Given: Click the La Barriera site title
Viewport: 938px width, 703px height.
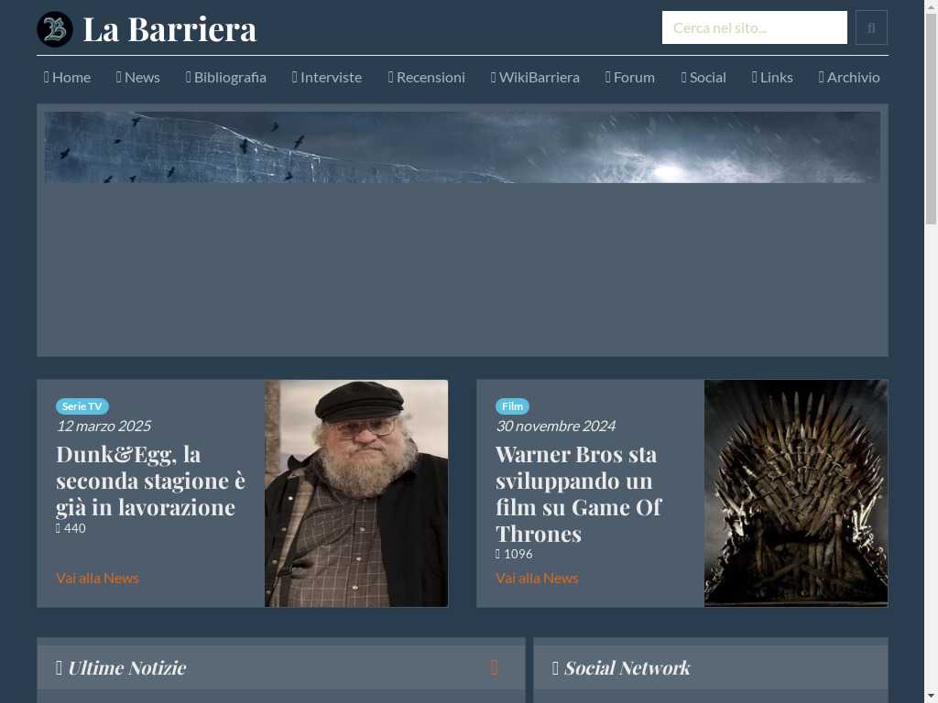Looking at the screenshot, I should click(169, 29).
